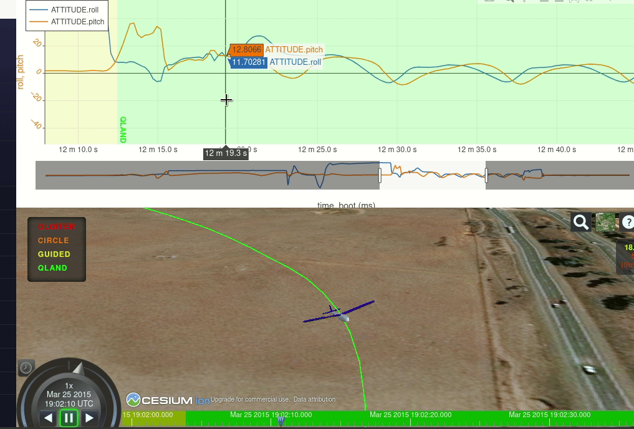
Task: Click the 12 m 15.0 s axis tick
Action: tap(158, 150)
